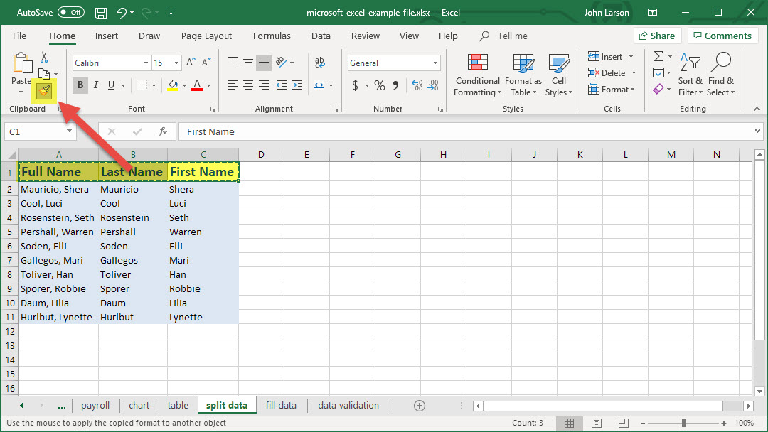Click the Save icon in title bar
The width and height of the screenshot is (768, 432).
tap(101, 13)
